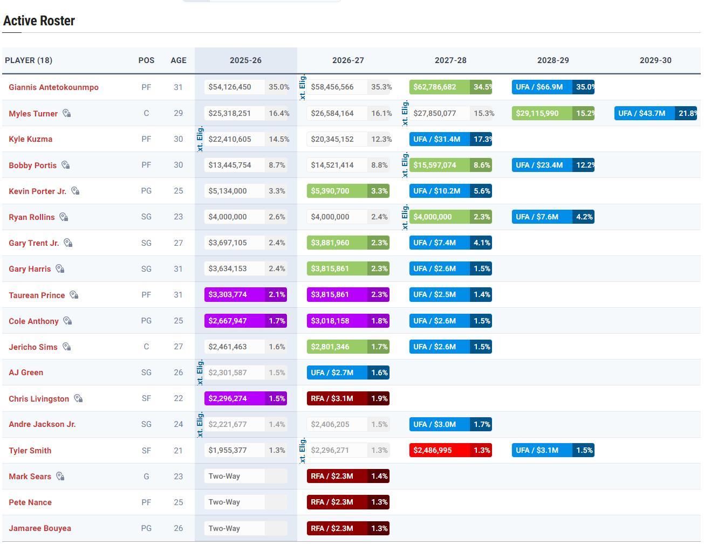Click the 2025-26 season column header

245,60
